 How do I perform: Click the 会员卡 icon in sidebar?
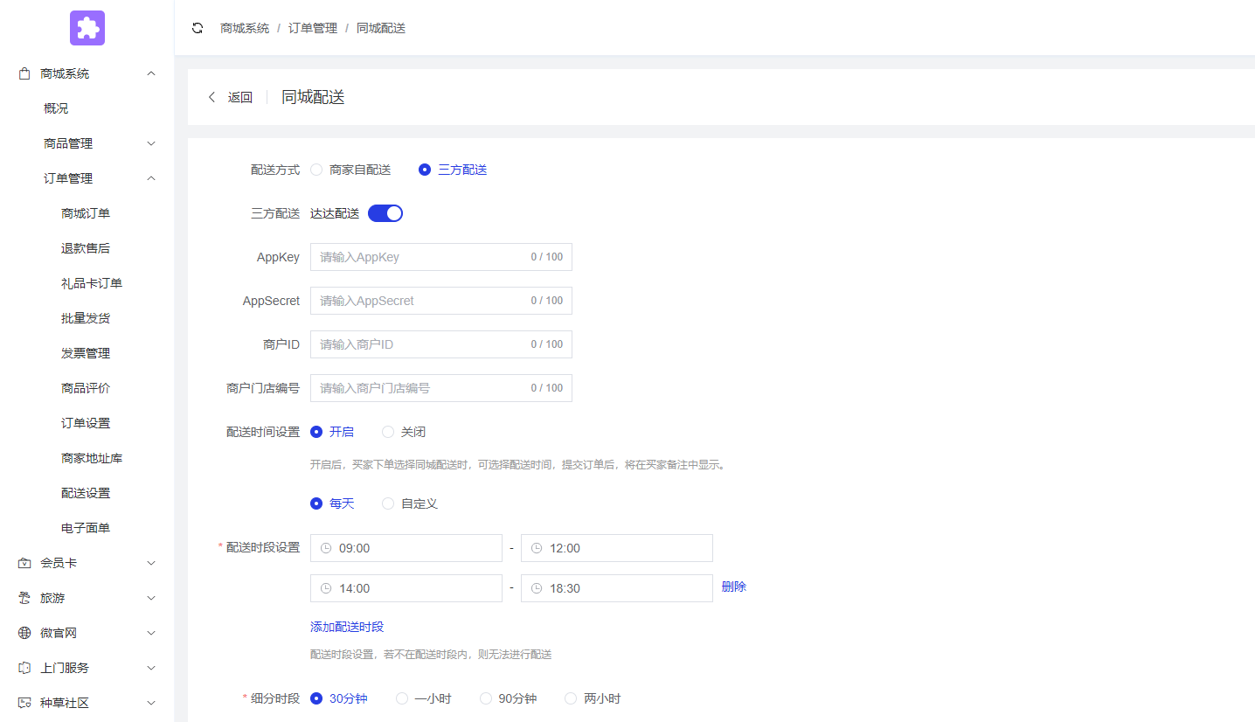24,562
